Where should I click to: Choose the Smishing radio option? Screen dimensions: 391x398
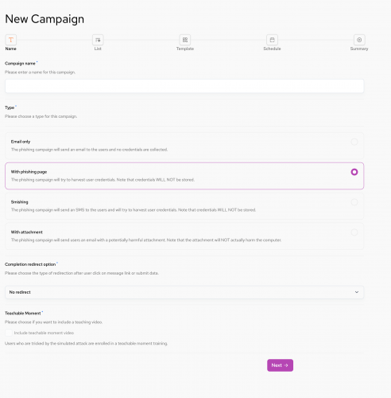pyautogui.click(x=354, y=202)
